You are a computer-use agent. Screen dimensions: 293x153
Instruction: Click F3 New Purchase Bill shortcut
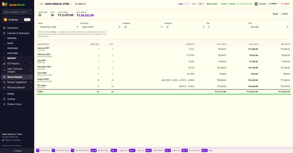(80, 151)
